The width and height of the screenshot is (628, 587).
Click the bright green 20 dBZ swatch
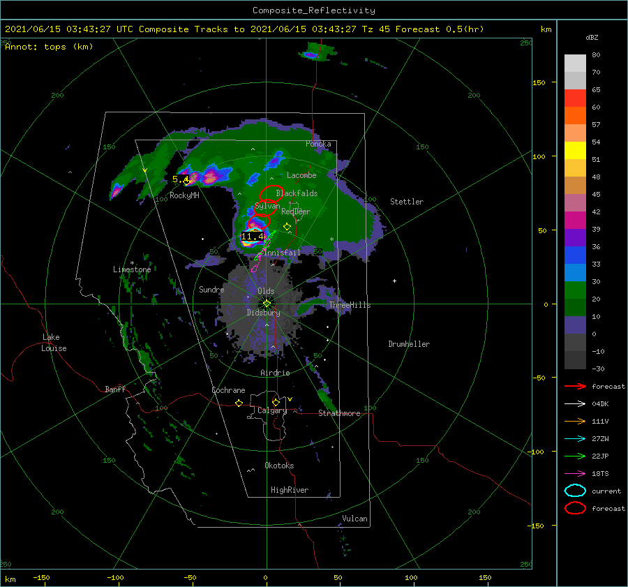575,290
